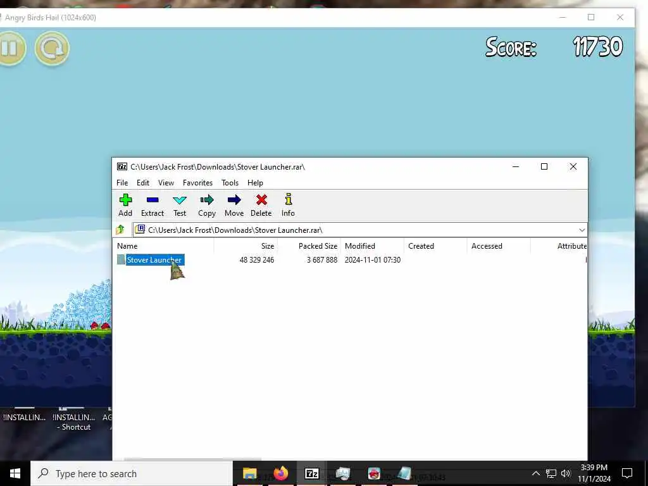Open the Windows Start menu
Image resolution: width=648 pixels, height=486 pixels.
(x=15, y=473)
